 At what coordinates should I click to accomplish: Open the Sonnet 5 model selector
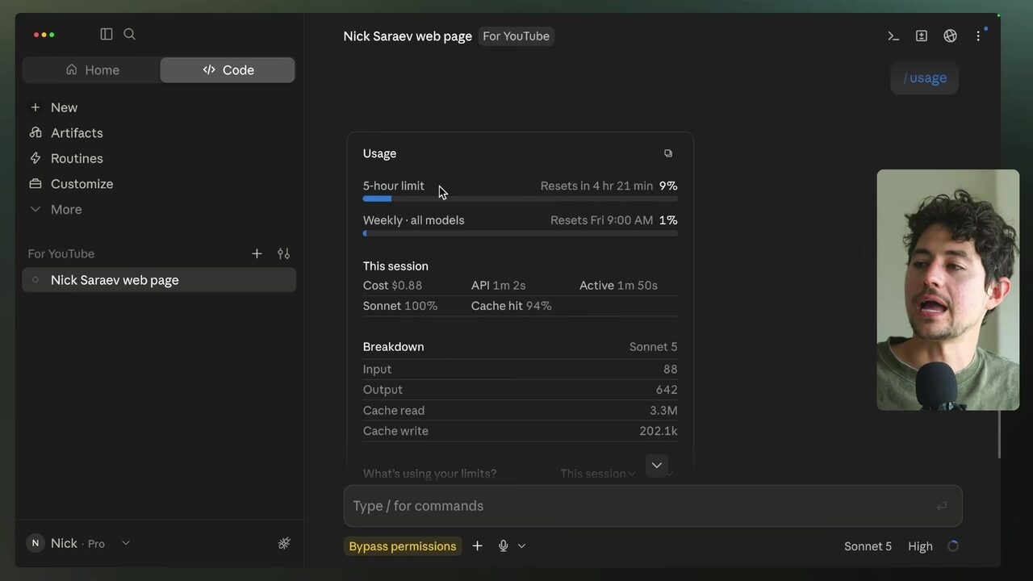coord(868,546)
